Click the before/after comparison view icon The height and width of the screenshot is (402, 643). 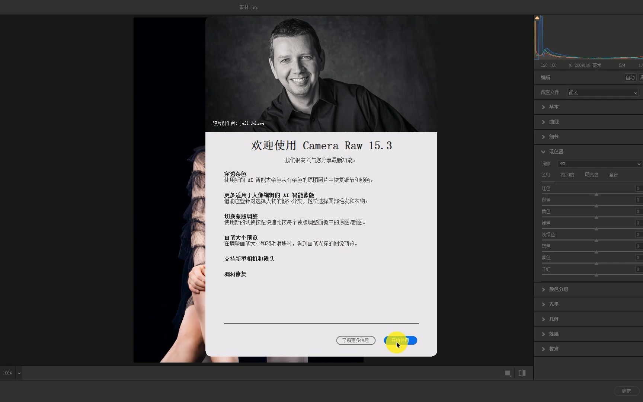pyautogui.click(x=522, y=373)
